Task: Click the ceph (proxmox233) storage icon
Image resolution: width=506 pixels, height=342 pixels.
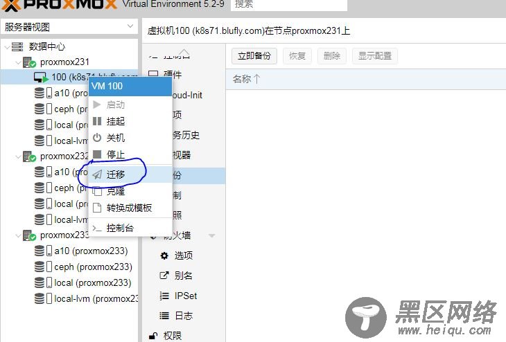Action: [43, 267]
